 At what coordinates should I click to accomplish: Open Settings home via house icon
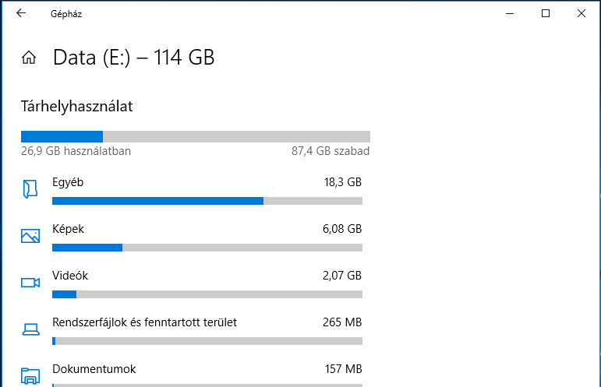tap(29, 58)
